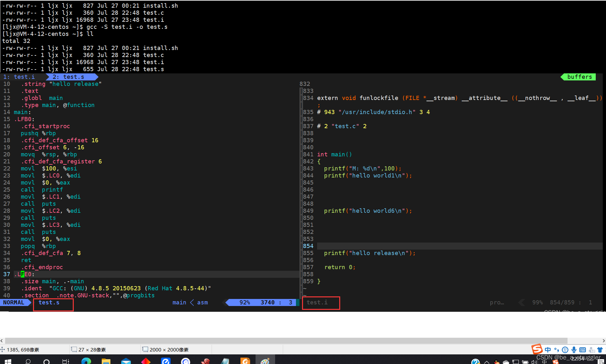Open the blue browser icon on taskbar

tap(166, 361)
